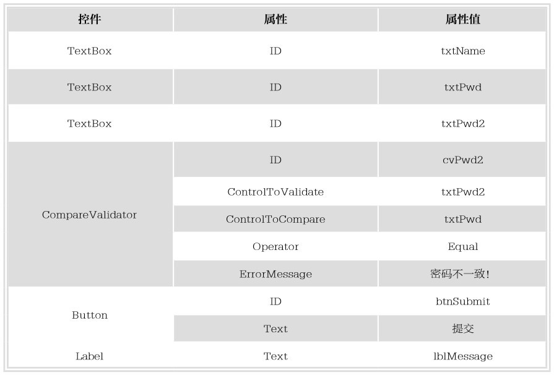Click the 密码不一致! value cell
Image resolution: width=554 pixels, height=375 pixels.
pyautogui.click(x=462, y=274)
